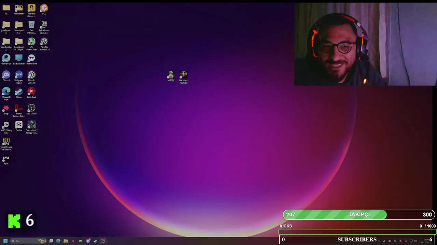Select Dead Island 2 Türkçe Yama icon
This screenshot has height=245, width=437.
31,127
